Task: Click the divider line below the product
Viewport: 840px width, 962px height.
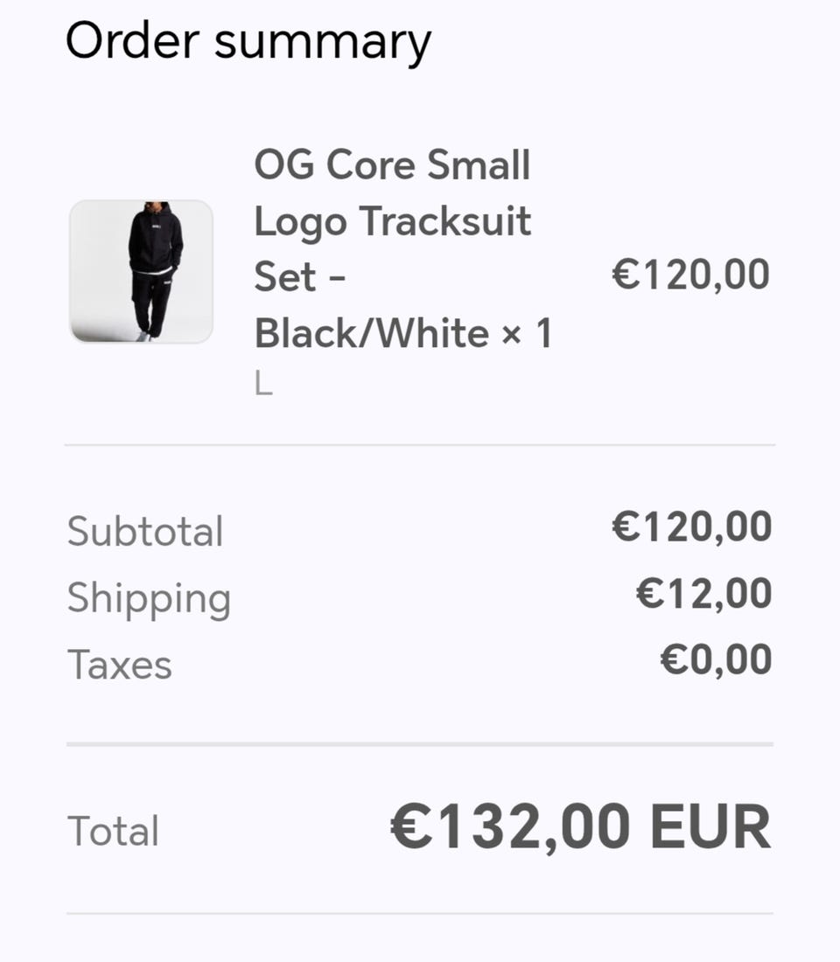Action: pos(420,445)
